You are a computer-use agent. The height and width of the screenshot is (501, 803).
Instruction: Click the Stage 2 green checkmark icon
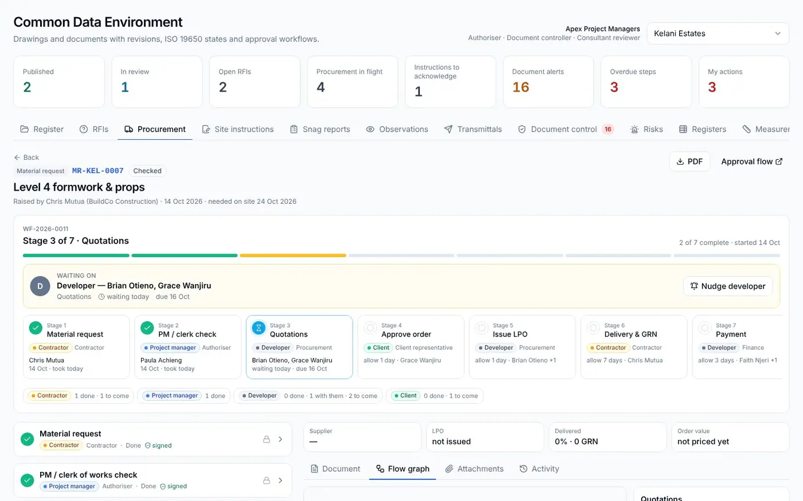[x=147, y=329]
